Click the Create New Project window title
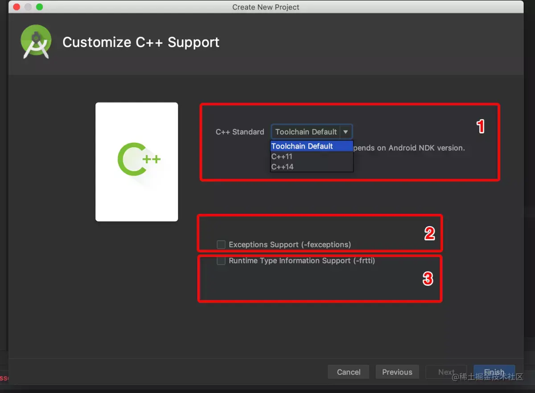The height and width of the screenshot is (393, 535). point(266,7)
